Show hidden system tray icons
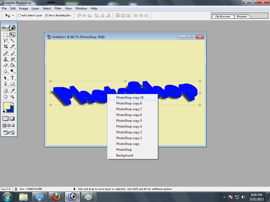Viewport: 270px width, 202px height. click(224, 197)
